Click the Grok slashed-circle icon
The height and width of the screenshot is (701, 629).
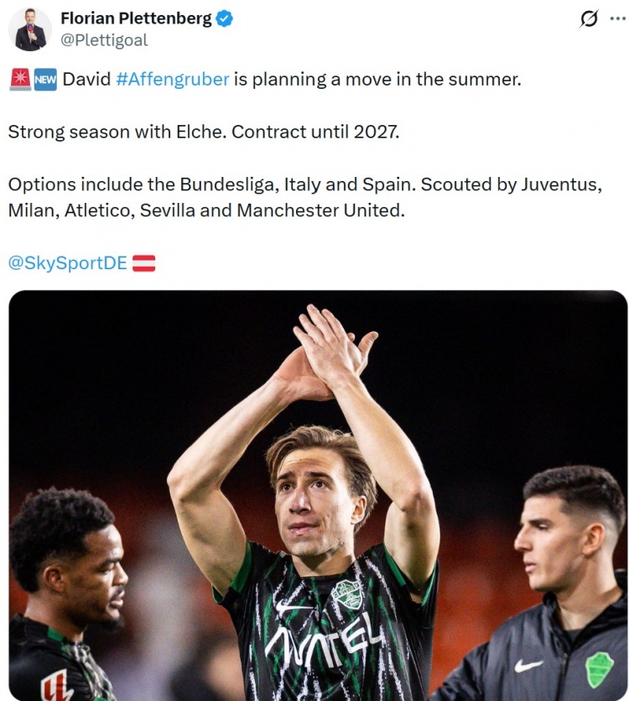[x=588, y=18]
